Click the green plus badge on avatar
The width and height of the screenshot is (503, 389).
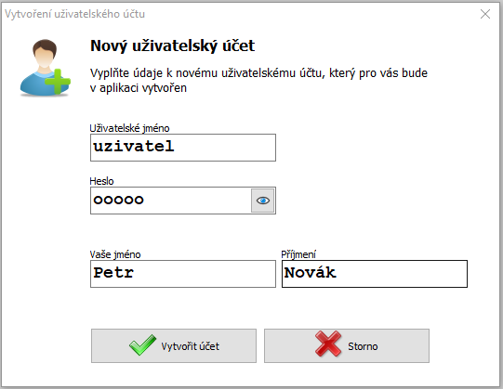coord(58,82)
